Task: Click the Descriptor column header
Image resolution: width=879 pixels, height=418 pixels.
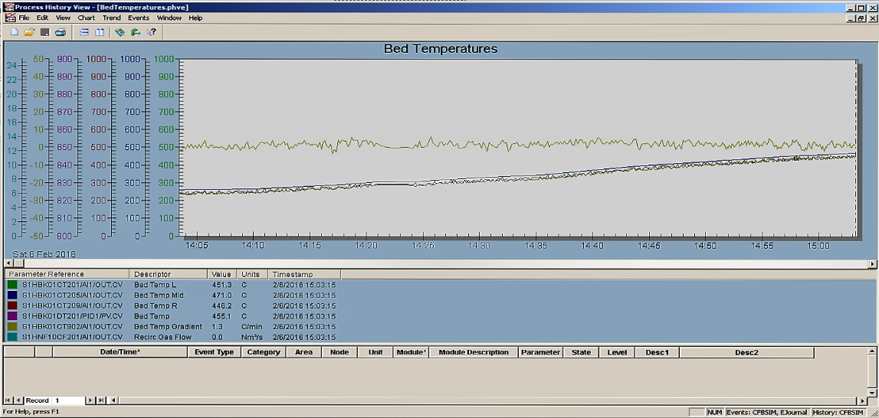Action: (169, 274)
